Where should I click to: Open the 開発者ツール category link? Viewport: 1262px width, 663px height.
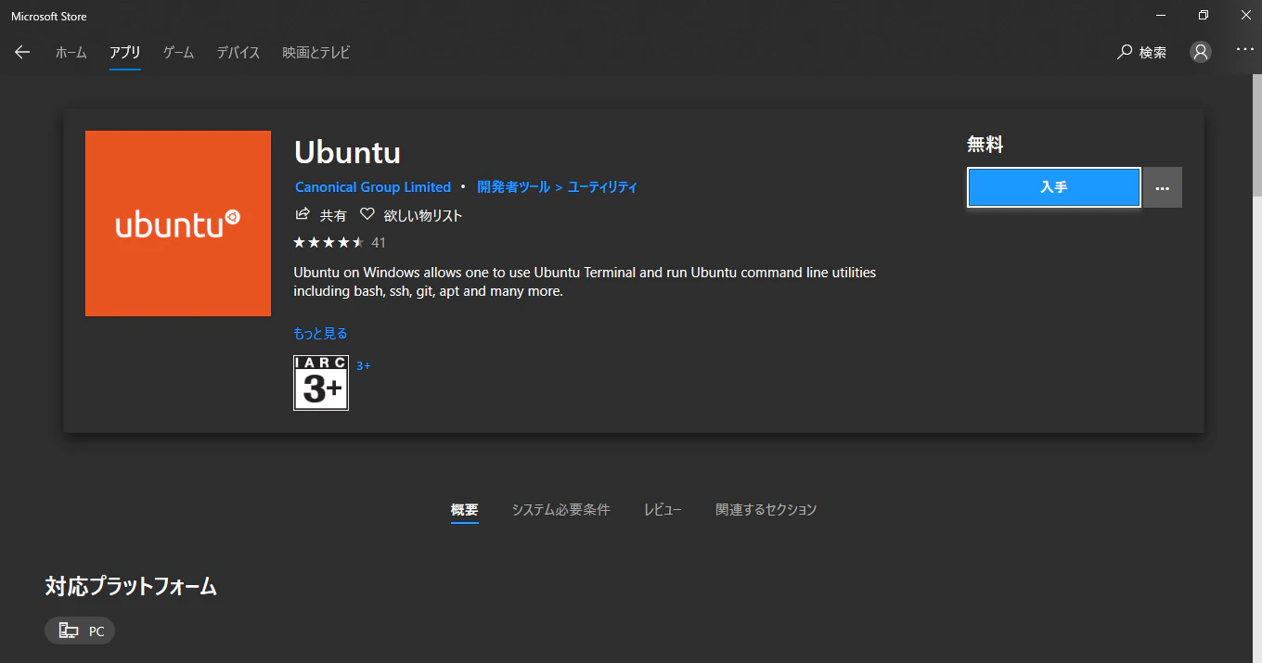513,187
